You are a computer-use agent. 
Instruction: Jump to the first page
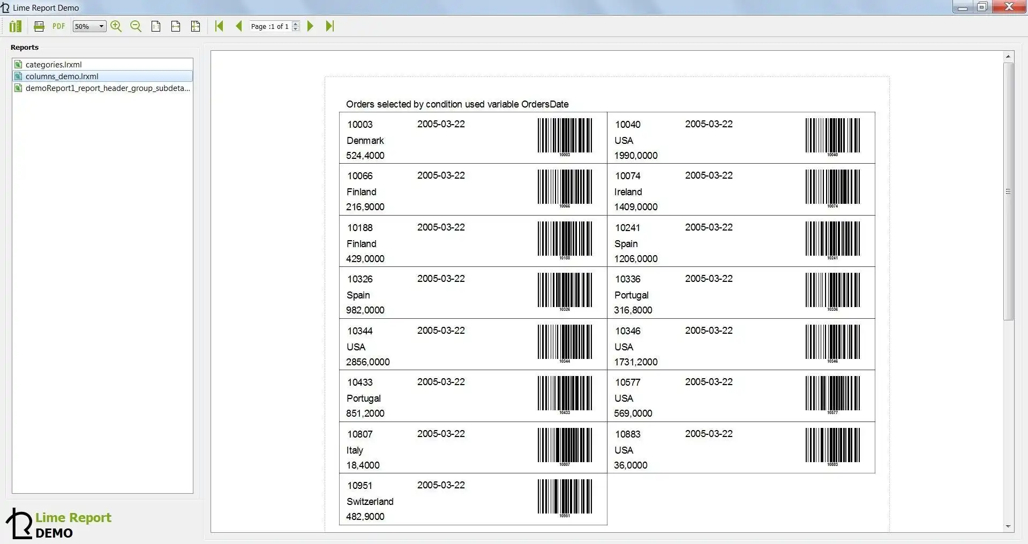coord(219,26)
